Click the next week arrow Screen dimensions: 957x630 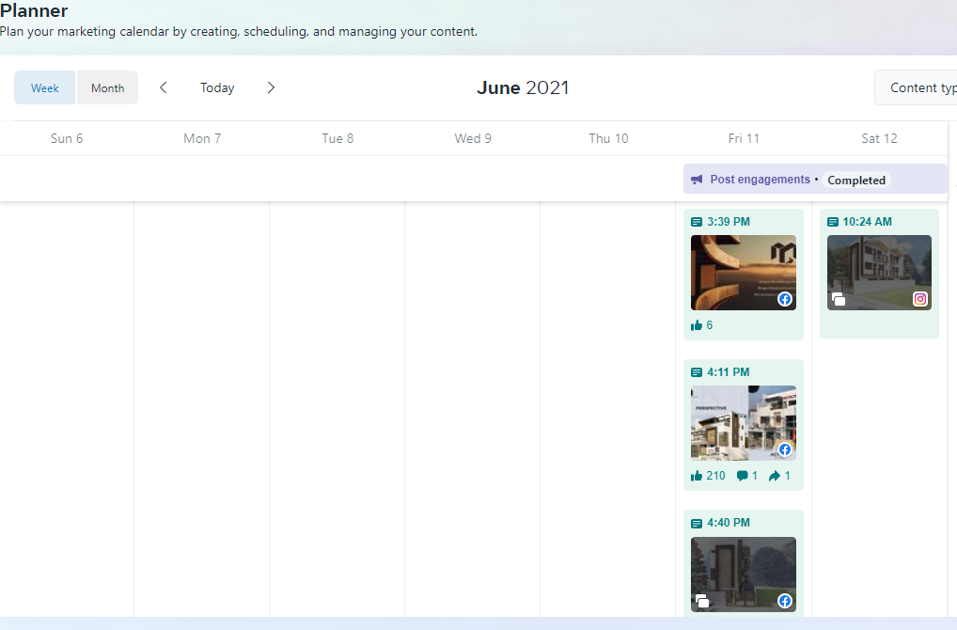tap(271, 87)
